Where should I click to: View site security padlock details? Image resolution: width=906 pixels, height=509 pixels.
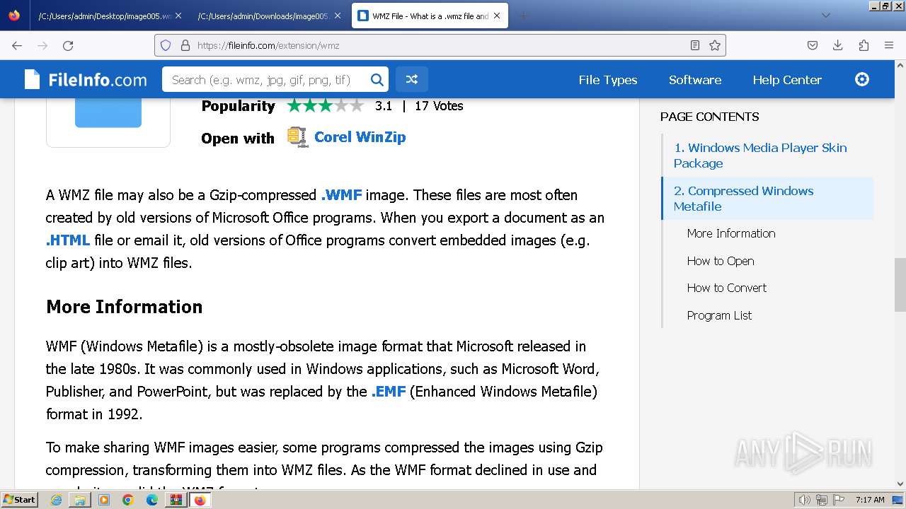[185, 45]
